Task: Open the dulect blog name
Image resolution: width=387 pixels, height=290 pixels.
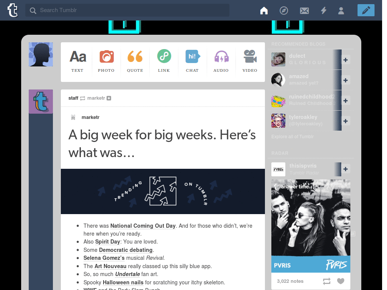Action: point(297,56)
